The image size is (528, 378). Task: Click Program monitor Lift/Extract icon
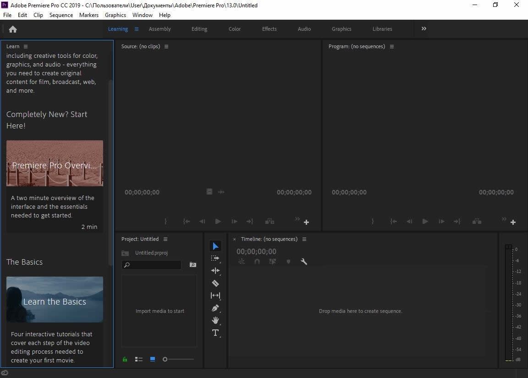pos(477,222)
